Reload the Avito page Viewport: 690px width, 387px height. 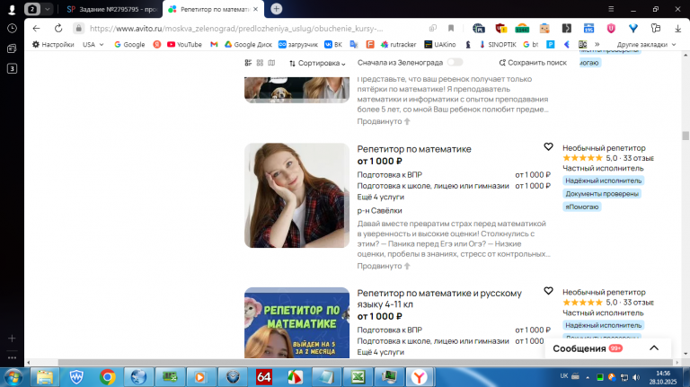tap(58, 29)
